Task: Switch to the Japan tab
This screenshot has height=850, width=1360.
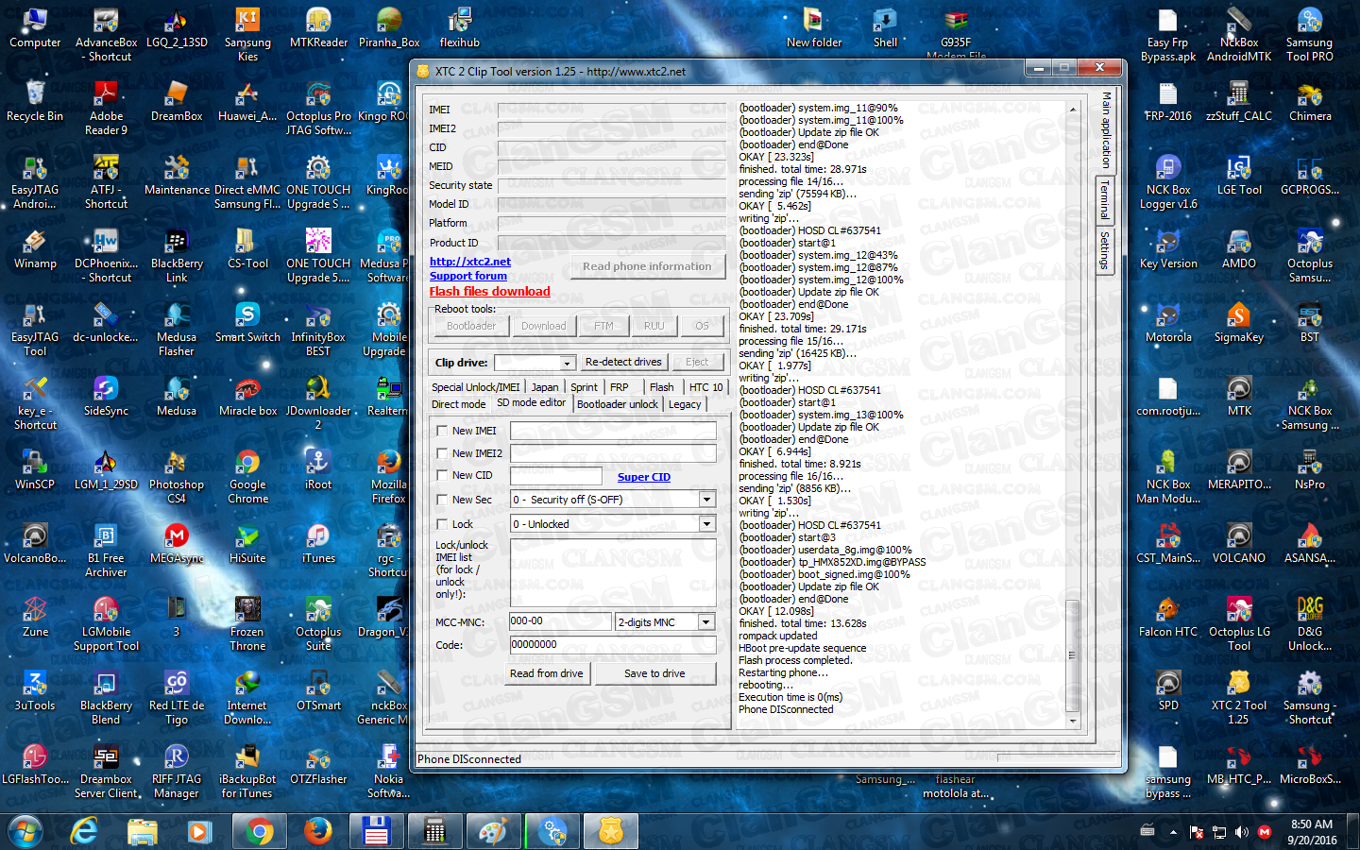Action: (545, 387)
